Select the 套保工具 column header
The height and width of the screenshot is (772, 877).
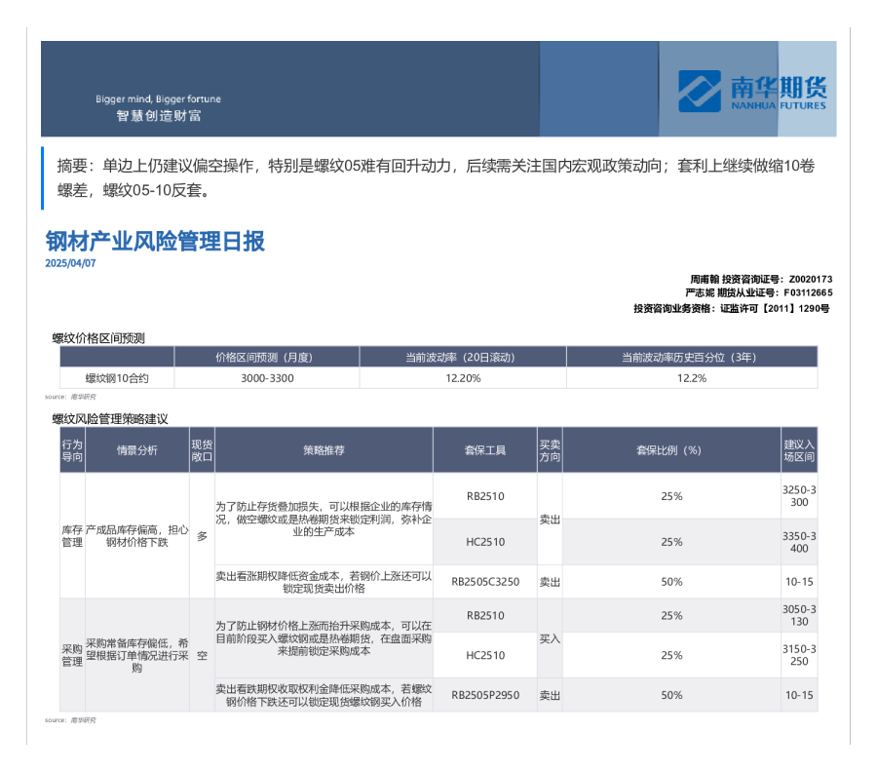pyautogui.click(x=484, y=450)
